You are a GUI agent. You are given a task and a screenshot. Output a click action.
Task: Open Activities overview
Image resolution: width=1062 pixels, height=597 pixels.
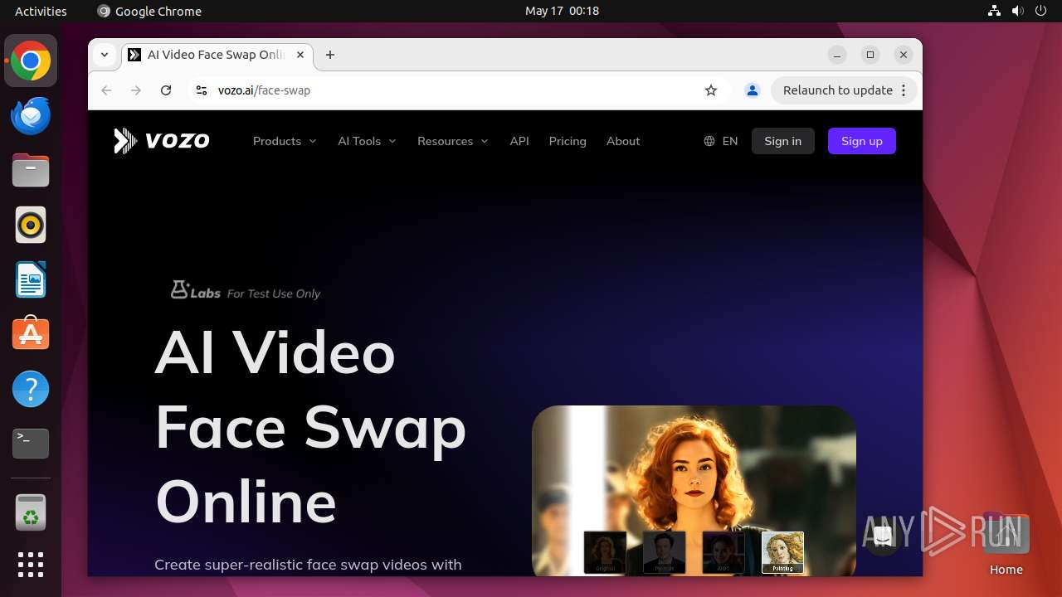[41, 11]
